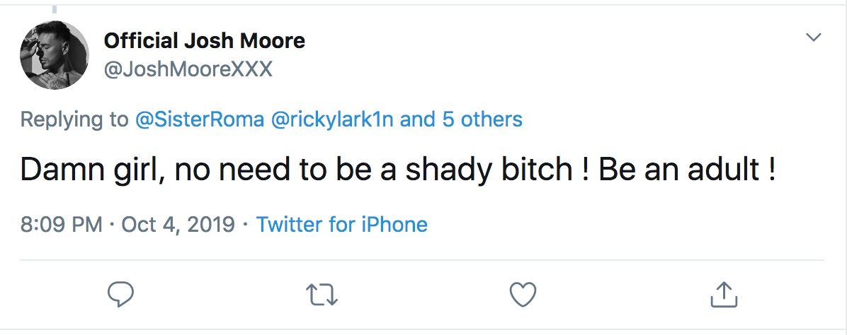Open the Official Josh Moore display name
The image size is (847, 335).
pos(204,40)
